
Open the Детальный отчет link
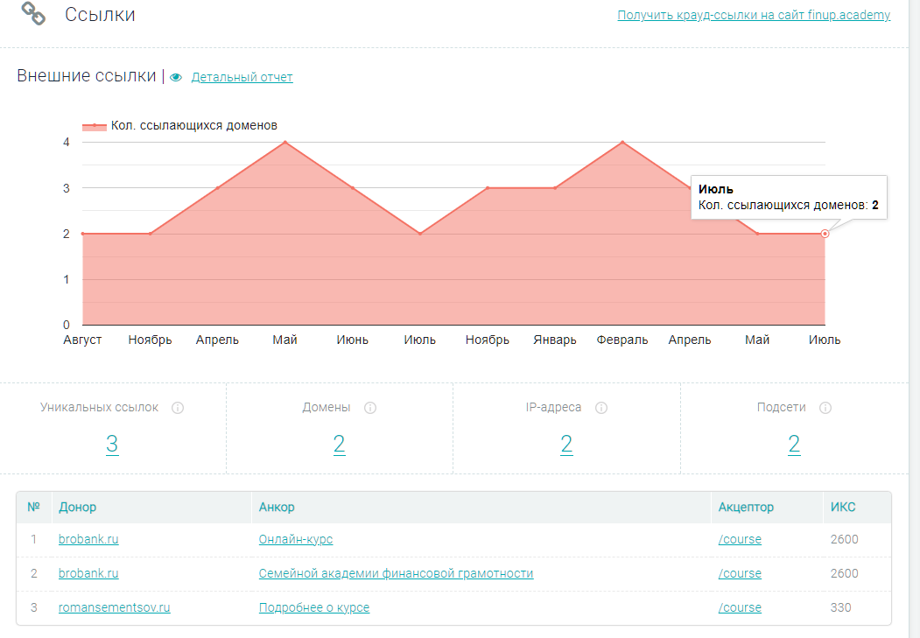(x=242, y=77)
